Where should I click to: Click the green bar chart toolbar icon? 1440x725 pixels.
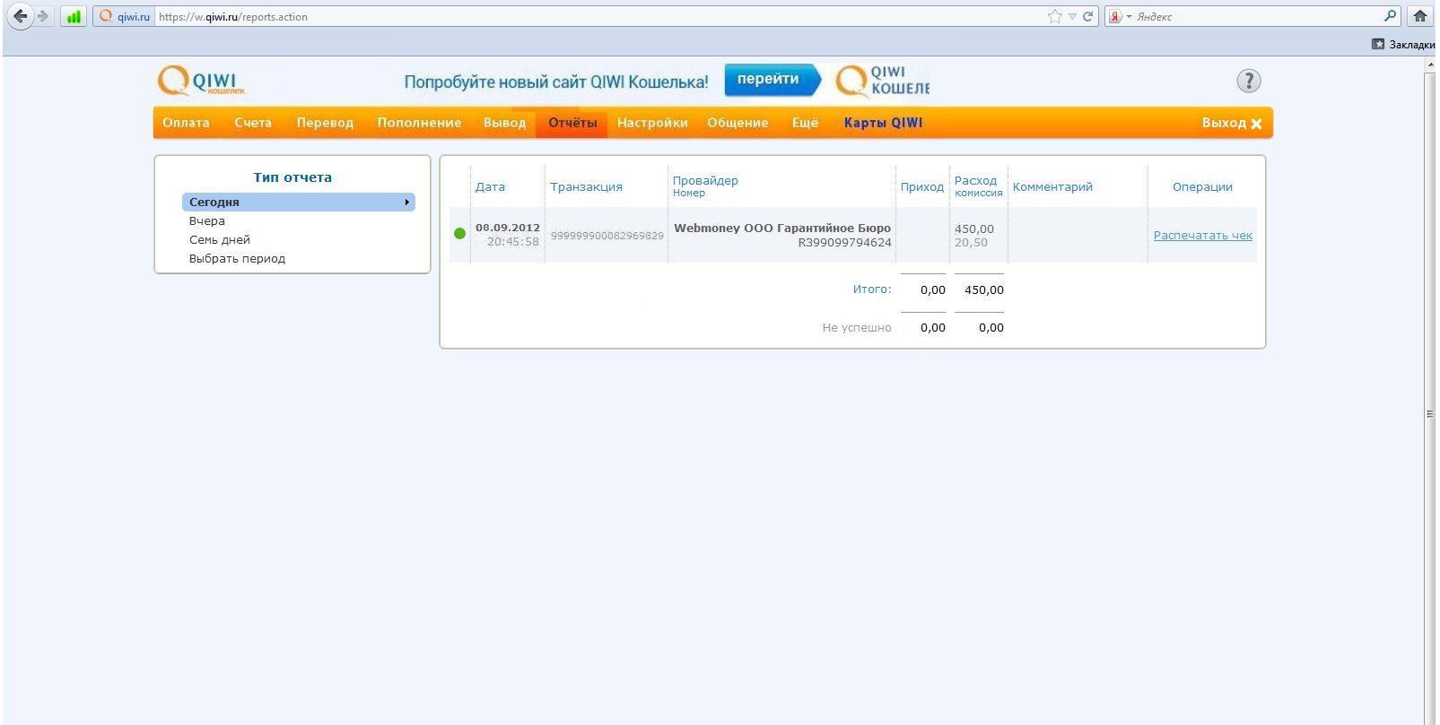pyautogui.click(x=74, y=16)
